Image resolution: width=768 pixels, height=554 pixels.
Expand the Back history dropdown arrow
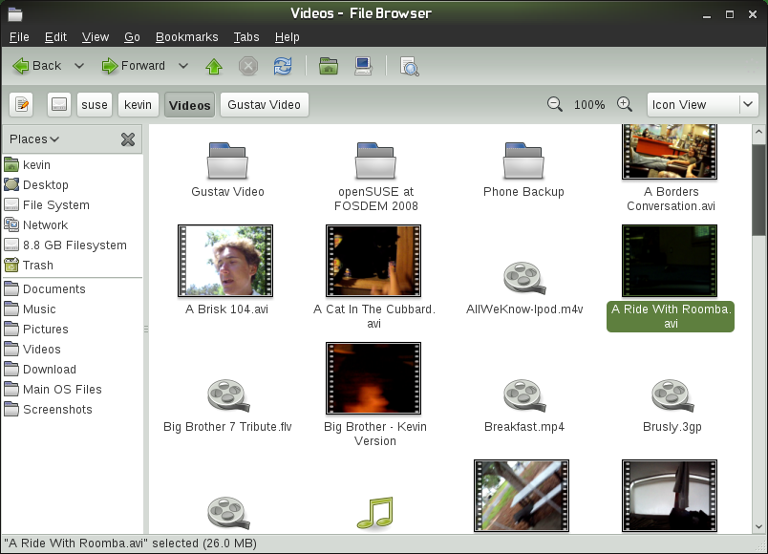[x=79, y=66]
